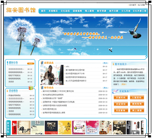152x138 pixels.
Task: Open the 数字资源 navigation menu
Action: 102,11
